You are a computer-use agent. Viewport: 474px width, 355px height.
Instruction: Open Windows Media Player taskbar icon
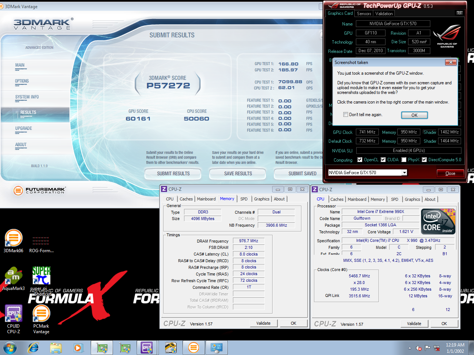click(78, 348)
